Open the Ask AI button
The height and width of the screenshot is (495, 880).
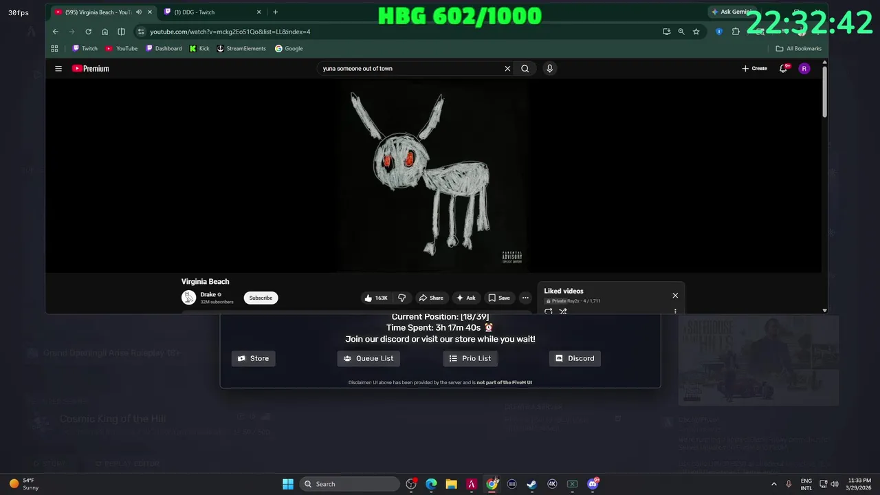[x=465, y=298]
